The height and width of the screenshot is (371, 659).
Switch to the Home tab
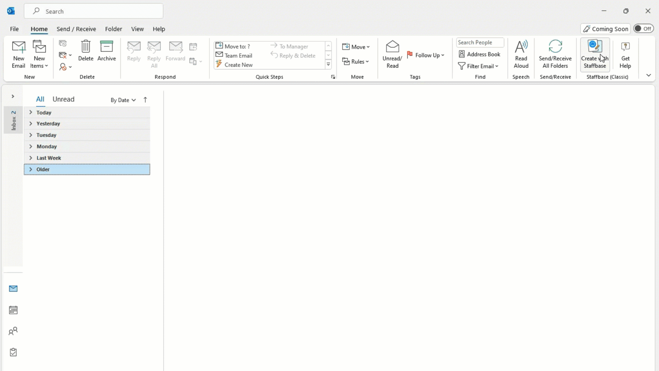coord(39,29)
